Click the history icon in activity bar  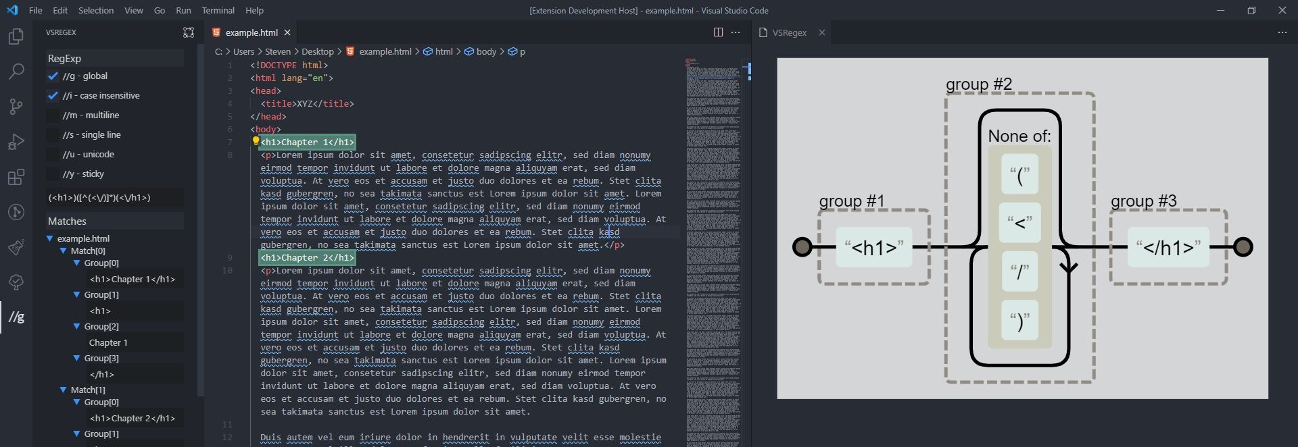(x=16, y=212)
